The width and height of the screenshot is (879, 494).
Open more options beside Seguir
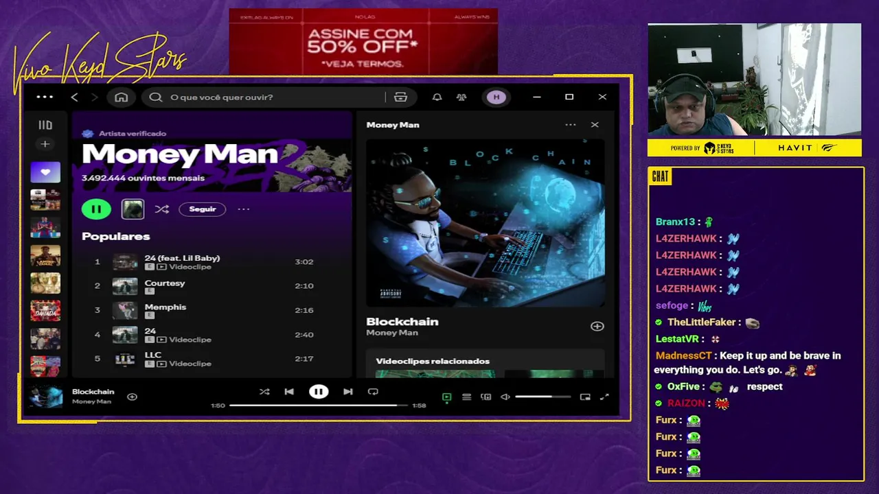tap(244, 209)
